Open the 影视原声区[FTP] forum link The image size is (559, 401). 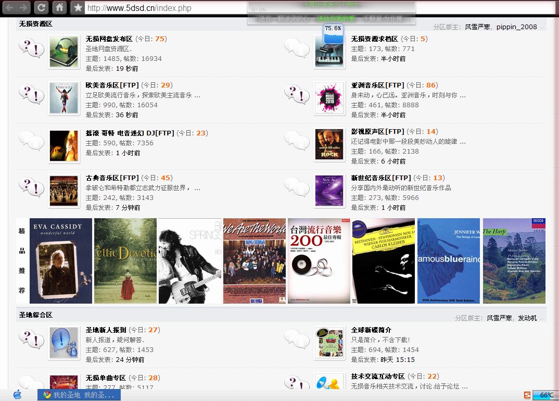[x=377, y=132]
